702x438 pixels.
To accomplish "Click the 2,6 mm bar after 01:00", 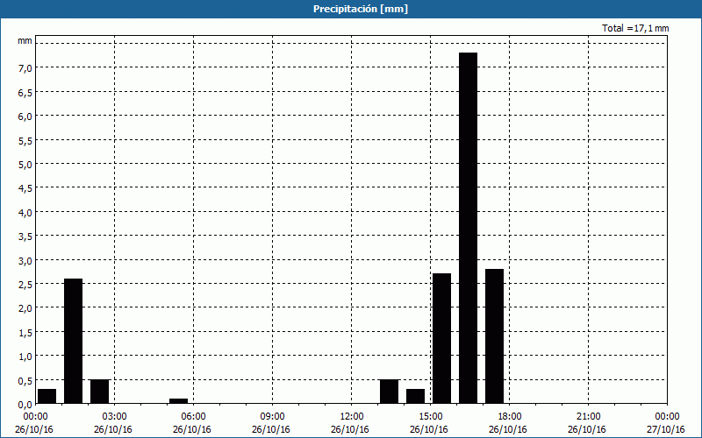I will pos(74,341).
